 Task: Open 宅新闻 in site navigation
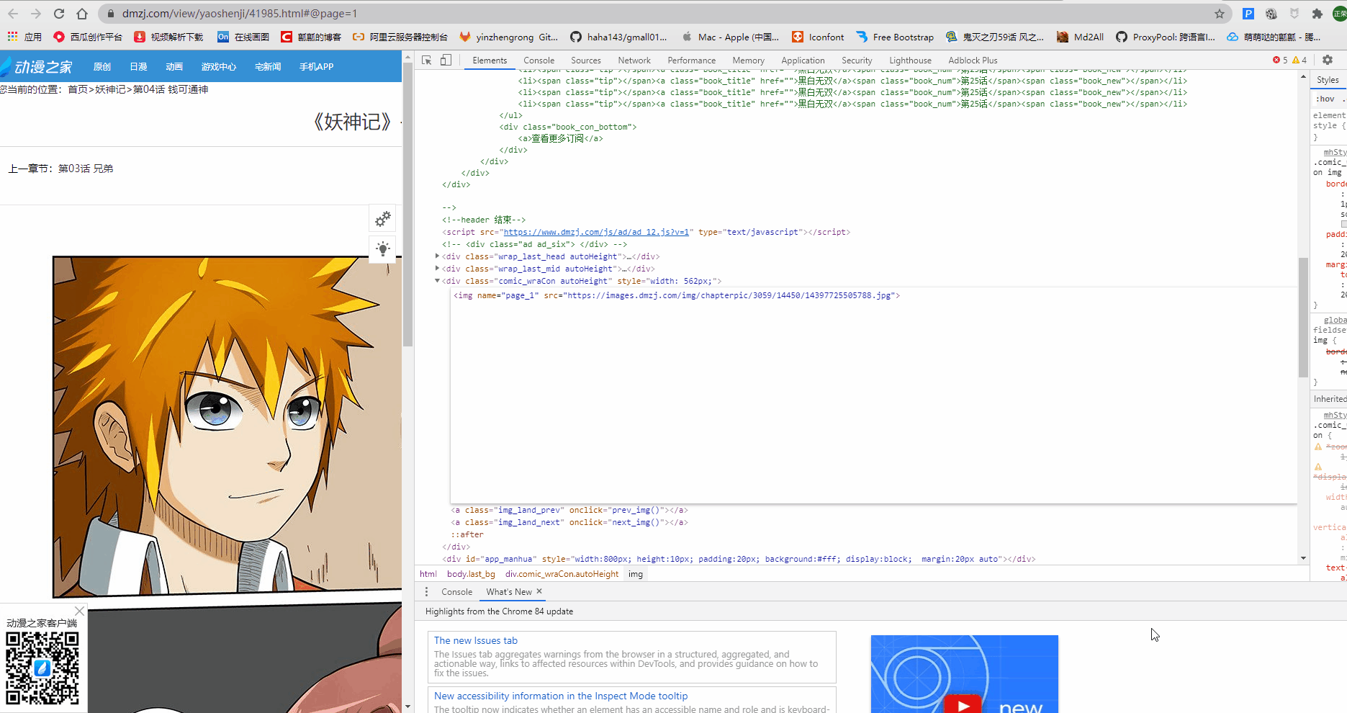pos(268,67)
